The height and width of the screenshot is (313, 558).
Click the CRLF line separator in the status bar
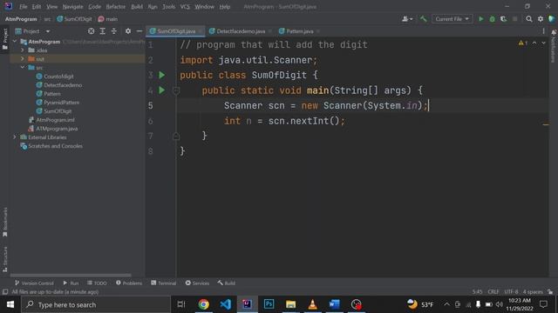coord(493,292)
